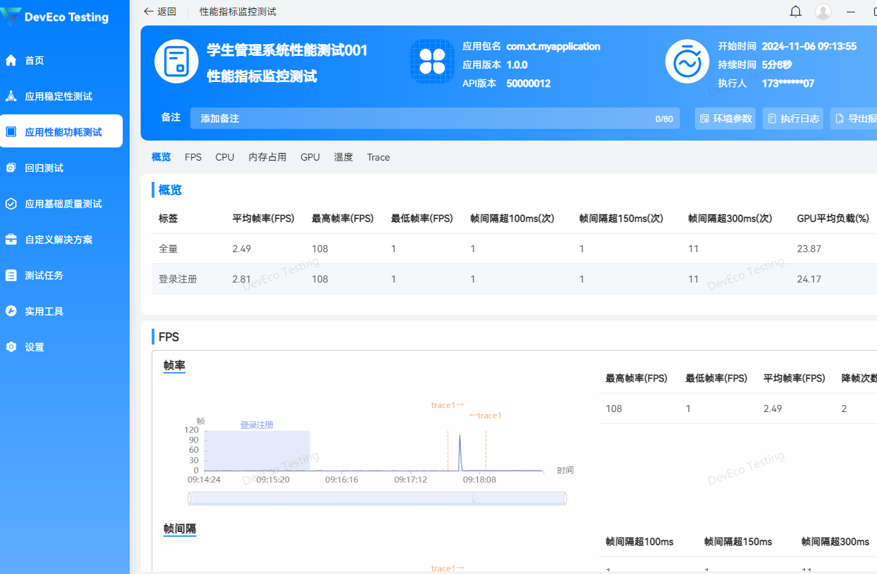Click the 24.17 GPU load value

[809, 279]
